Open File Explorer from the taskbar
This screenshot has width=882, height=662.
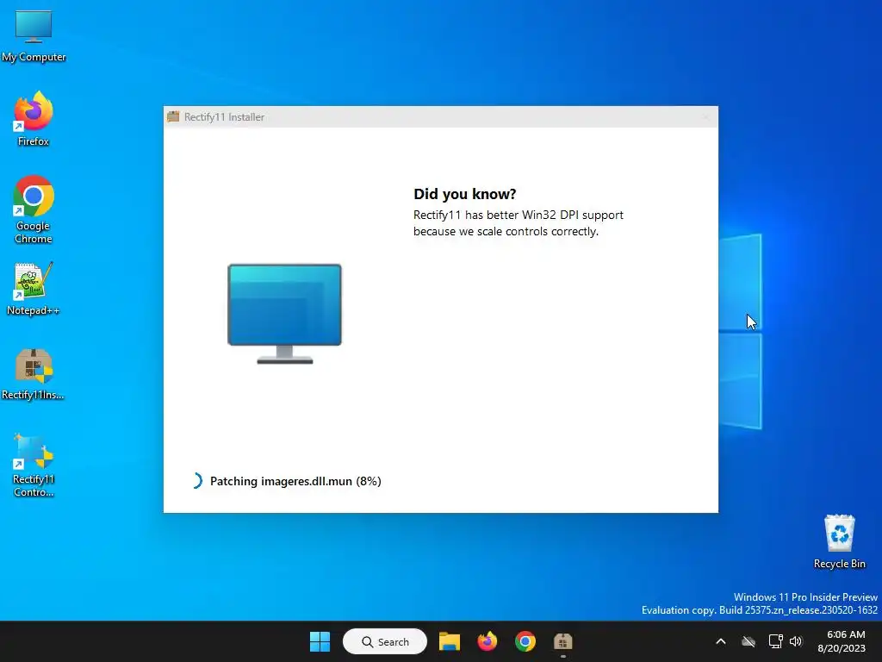coord(450,641)
